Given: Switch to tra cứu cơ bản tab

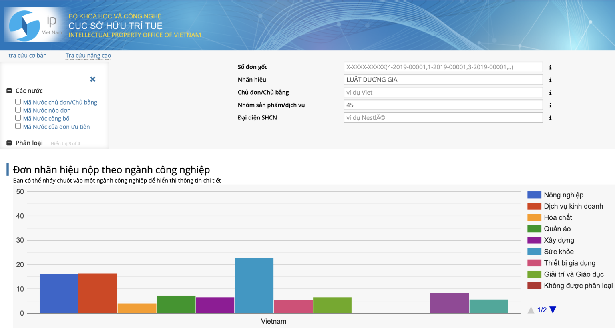Looking at the screenshot, I should pos(28,56).
